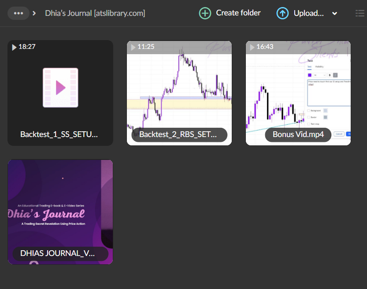
Task: Select the Bonus Vid.mp4 filename label
Action: pyautogui.click(x=298, y=135)
